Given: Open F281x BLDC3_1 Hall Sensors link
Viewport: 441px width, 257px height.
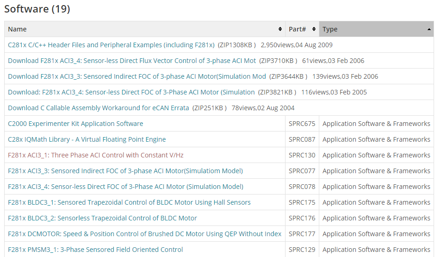Looking at the screenshot, I should point(129,202).
